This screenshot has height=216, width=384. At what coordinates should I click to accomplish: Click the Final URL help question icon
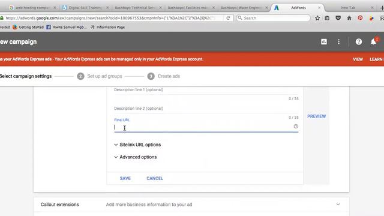coord(296,127)
